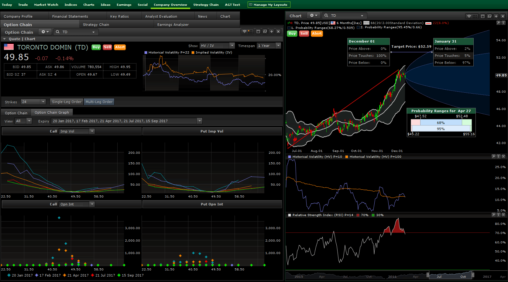Toggle Probability Ranges 68.27% checkbox

pos(289,28)
